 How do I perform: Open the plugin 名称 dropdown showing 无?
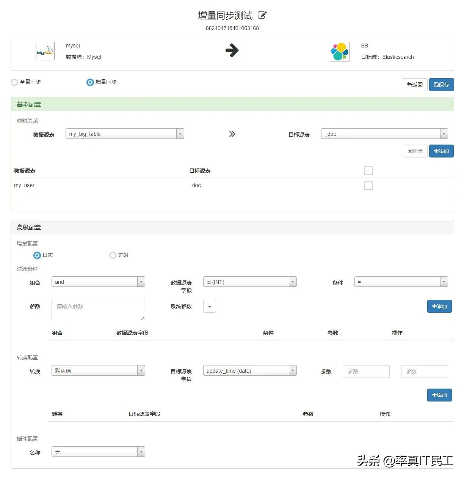[x=141, y=452]
